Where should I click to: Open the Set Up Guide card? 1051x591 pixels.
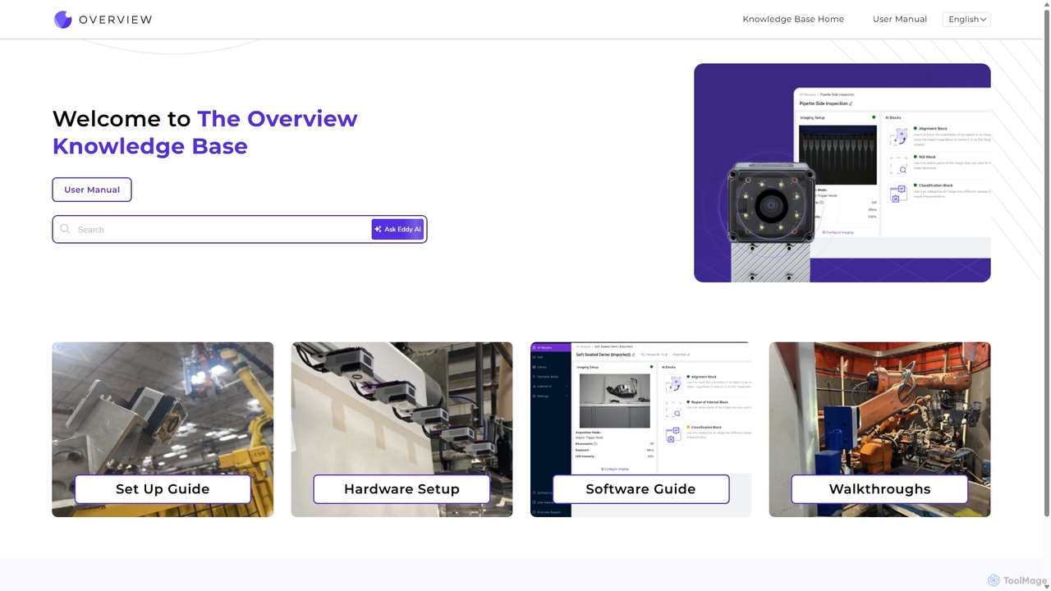(163, 429)
